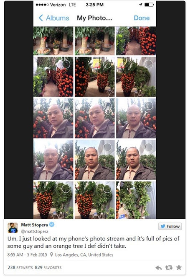Open the @mattstopera handle link
The height and width of the screenshot is (277, 188).
pos(35,231)
